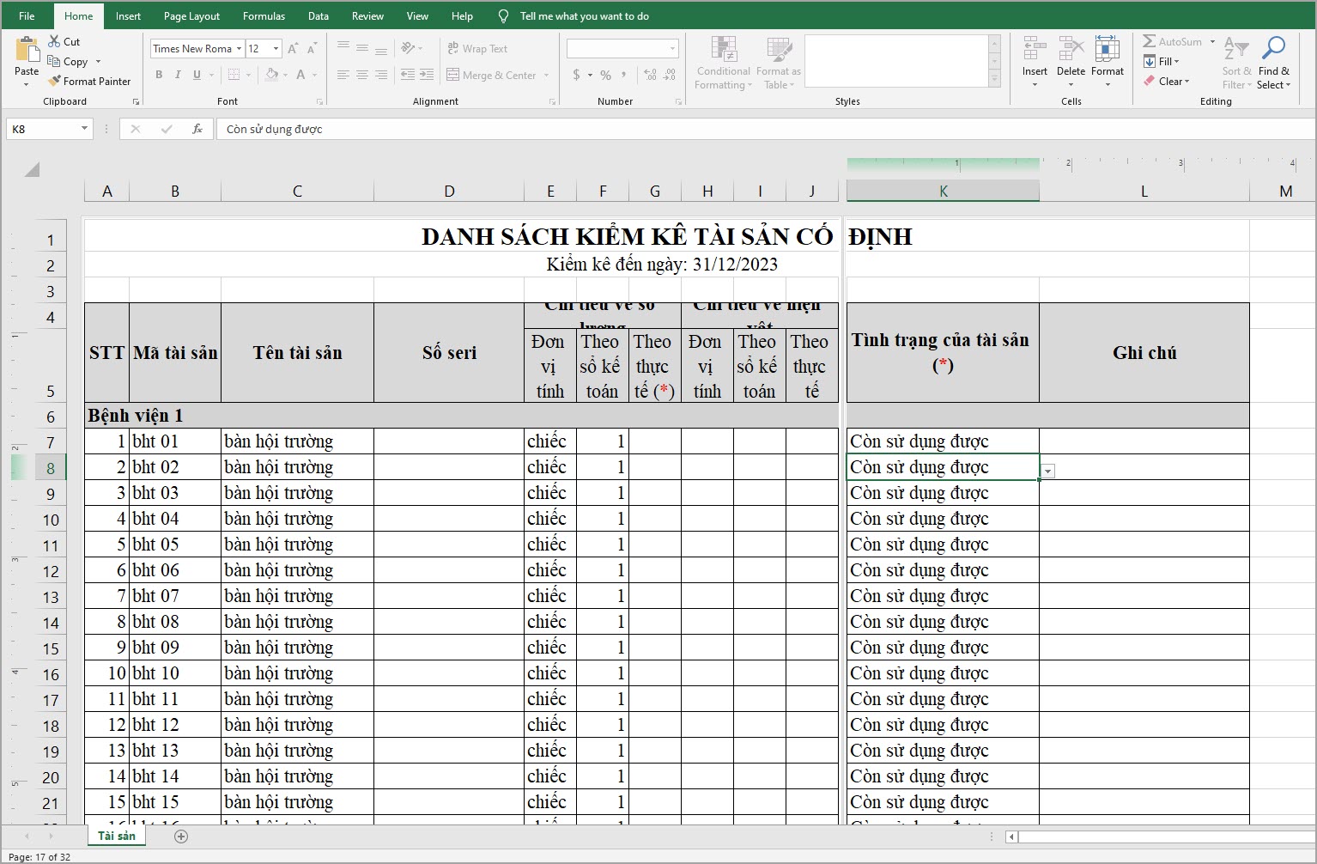Expand the Name Box dropdown arrow
1317x864 pixels.
(x=84, y=129)
